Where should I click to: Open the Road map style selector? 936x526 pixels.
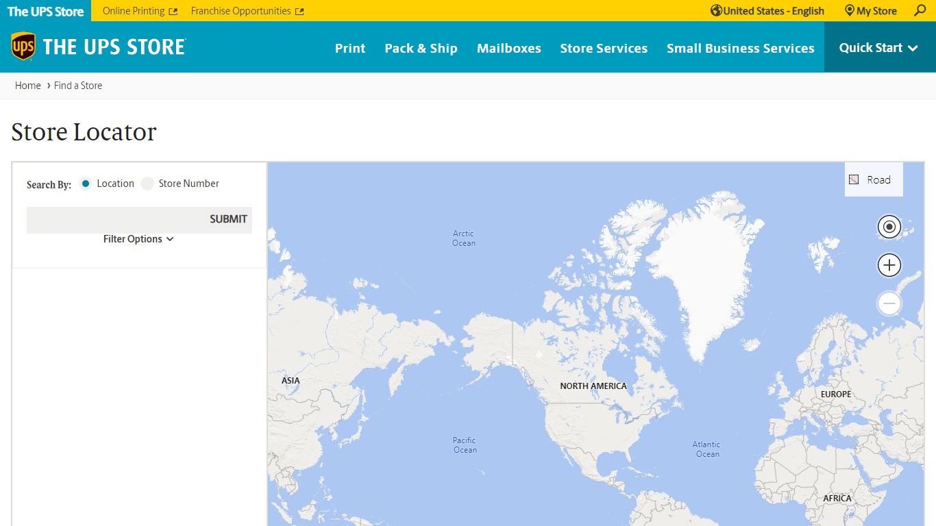[x=874, y=179]
